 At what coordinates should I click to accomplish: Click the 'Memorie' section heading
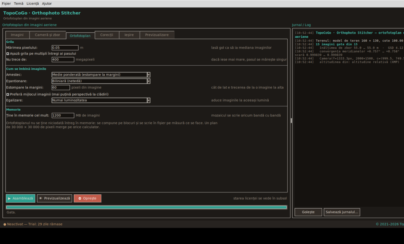coord(13,109)
